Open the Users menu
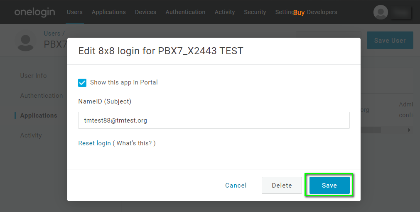420x212 pixels. tap(75, 12)
